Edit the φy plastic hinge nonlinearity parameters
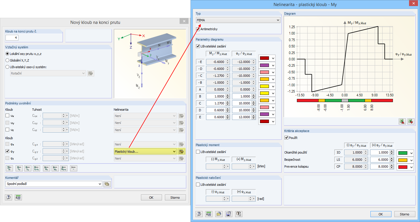The image size is (420, 222). 181,152
